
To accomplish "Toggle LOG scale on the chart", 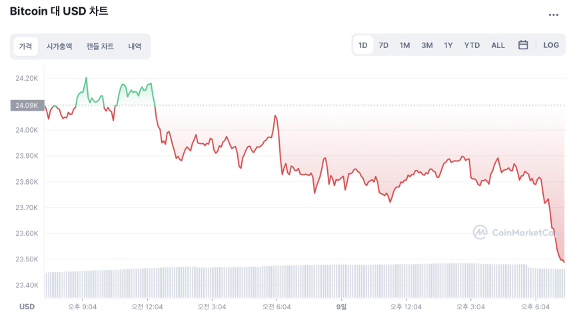I will (x=551, y=45).
